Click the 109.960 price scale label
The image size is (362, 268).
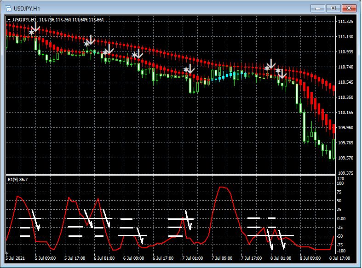point(345,127)
